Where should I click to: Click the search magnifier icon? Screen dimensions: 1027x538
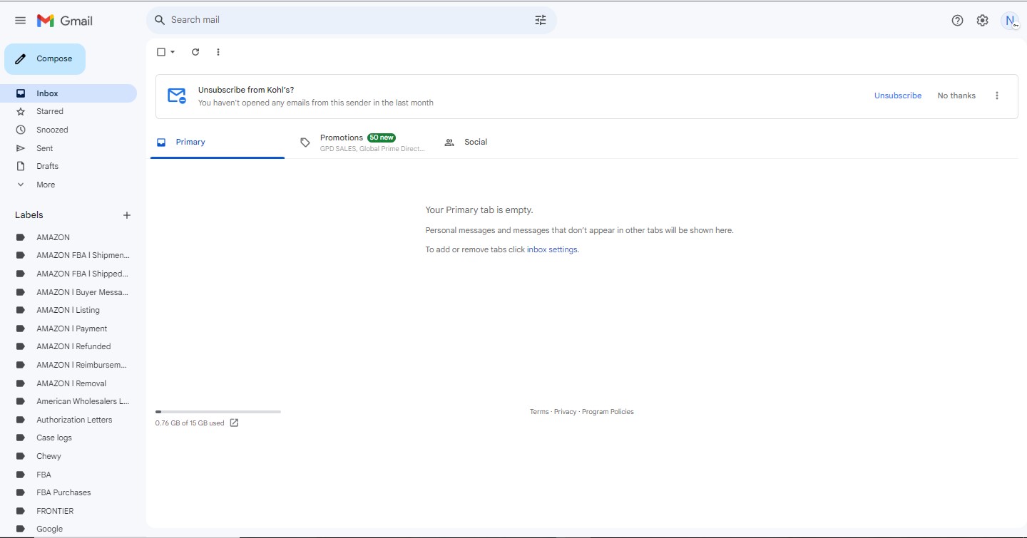pos(160,20)
